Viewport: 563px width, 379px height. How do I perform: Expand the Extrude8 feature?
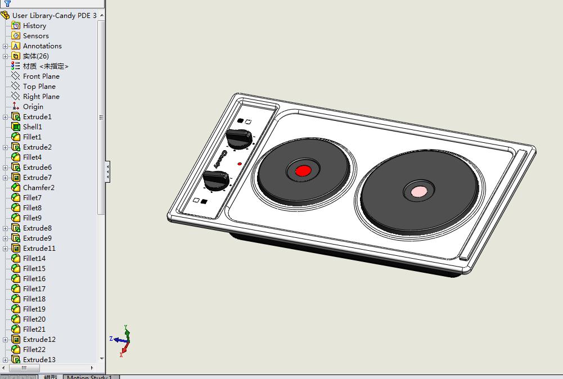pyautogui.click(x=5, y=228)
